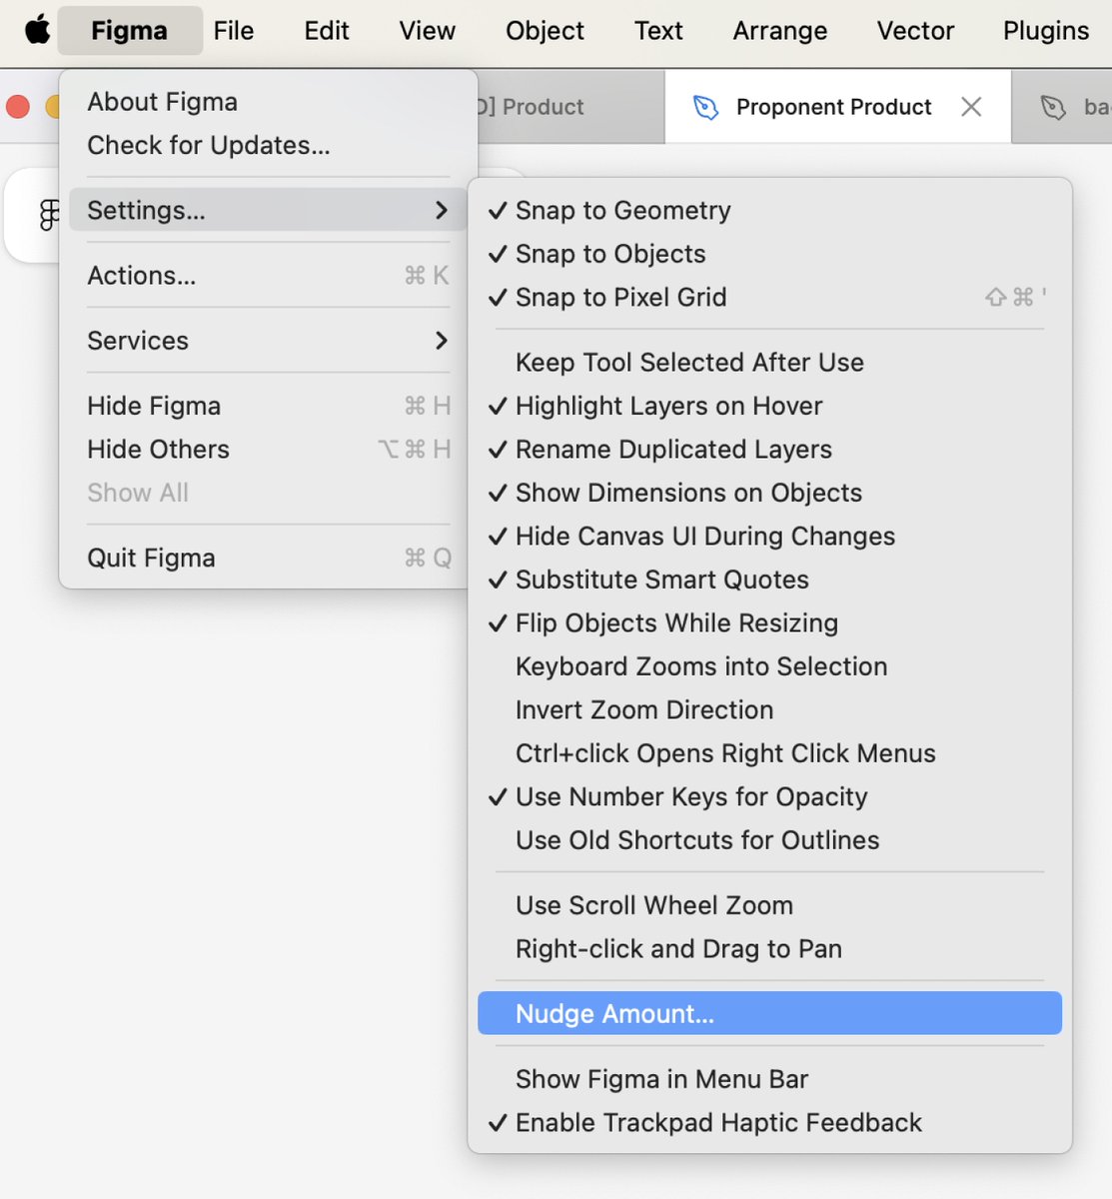This screenshot has height=1199, width=1112.
Task: Open the Vector menu
Action: point(916,31)
